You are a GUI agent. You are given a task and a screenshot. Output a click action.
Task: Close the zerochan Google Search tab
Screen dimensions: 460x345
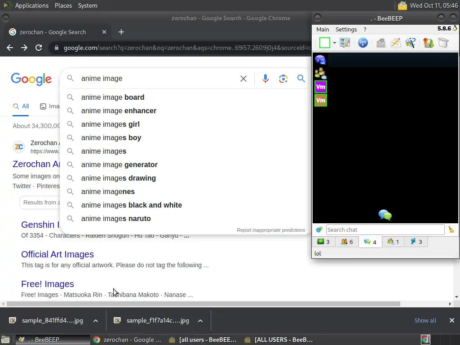[104, 32]
